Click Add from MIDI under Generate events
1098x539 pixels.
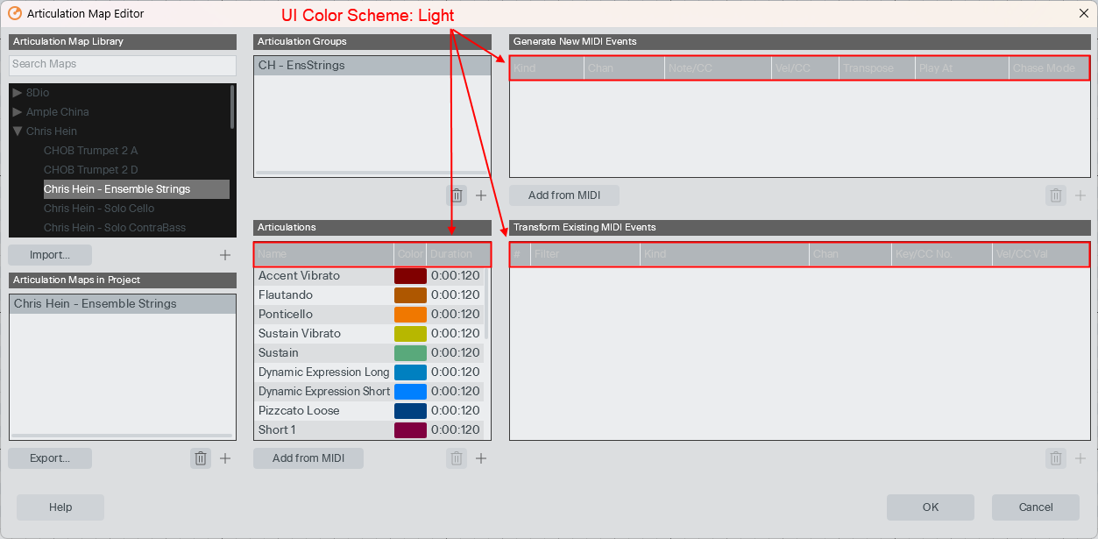coord(563,195)
